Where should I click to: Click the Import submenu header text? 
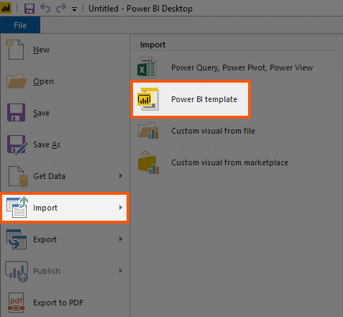(153, 45)
